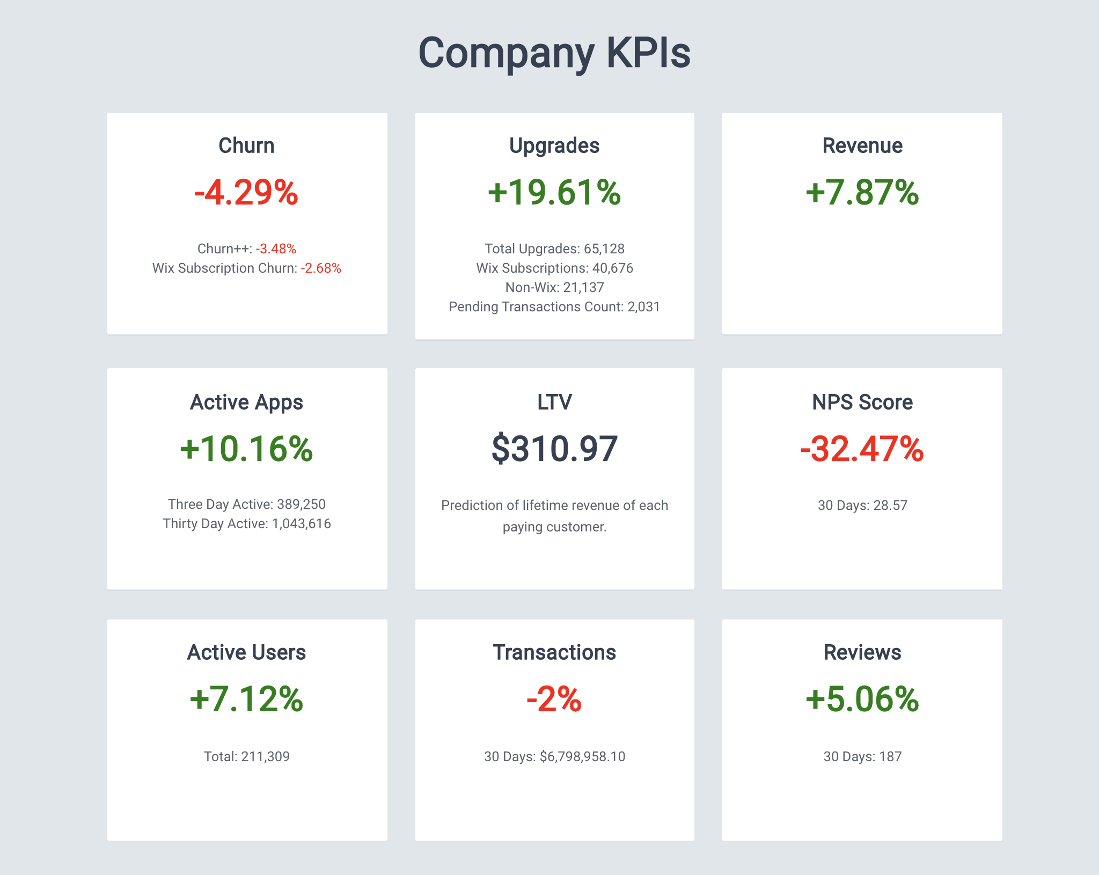Viewport: 1099px width, 875px height.
Task: Select the NPS Score card
Action: pos(861,478)
